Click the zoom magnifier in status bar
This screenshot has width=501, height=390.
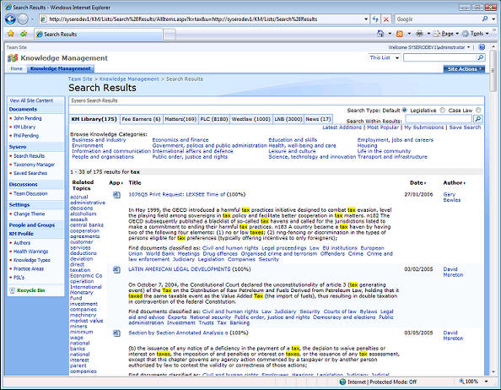click(x=461, y=382)
